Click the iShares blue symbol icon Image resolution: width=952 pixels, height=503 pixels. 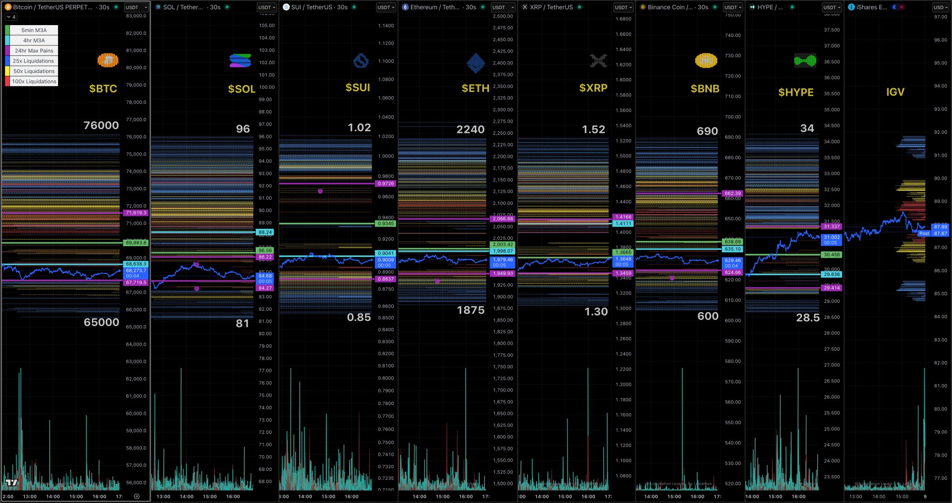(851, 7)
